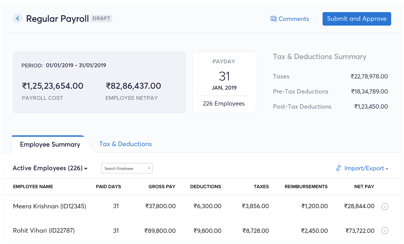Click the Pre-Tax Deductions amount
Image resolution: width=404 pixels, height=244 pixels.
[x=369, y=91]
